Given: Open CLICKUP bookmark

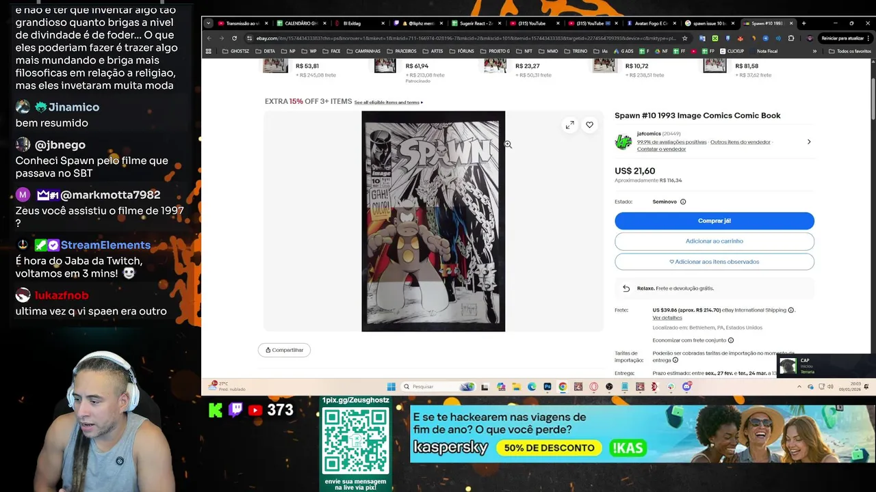Looking at the screenshot, I should coord(731,51).
